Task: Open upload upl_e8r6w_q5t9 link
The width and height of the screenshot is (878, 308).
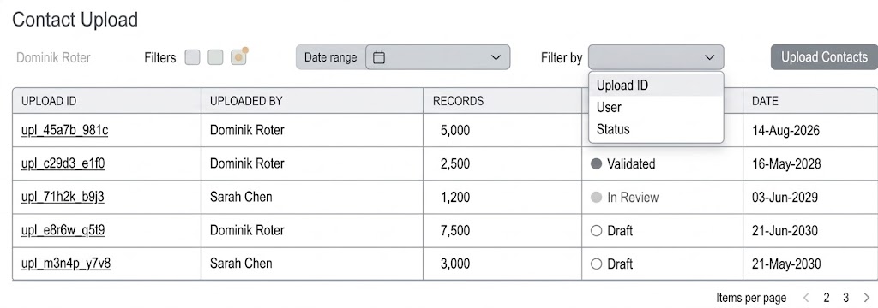Action: coord(63,230)
